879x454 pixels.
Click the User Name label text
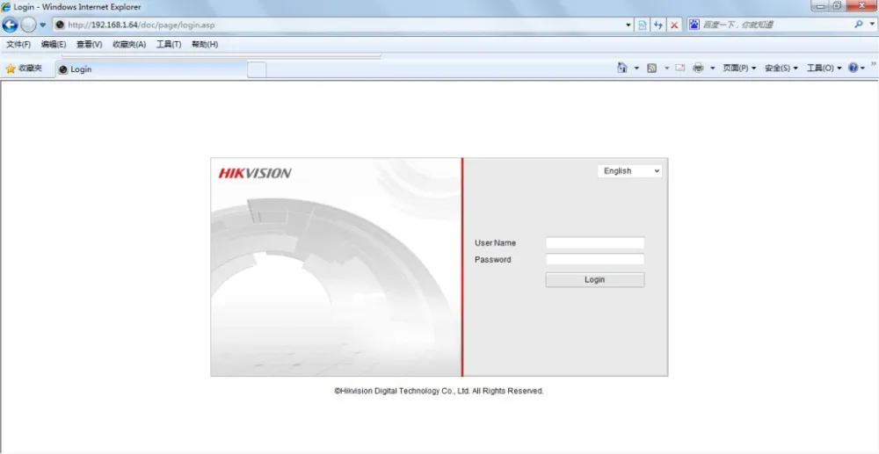(495, 243)
